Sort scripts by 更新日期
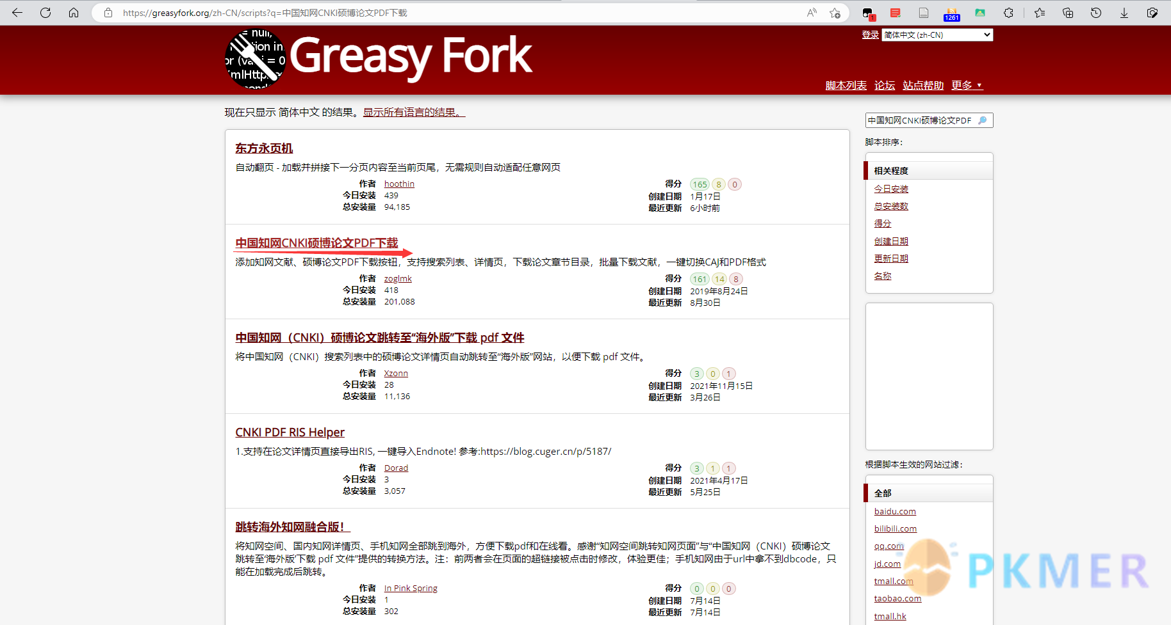The image size is (1171, 625). 891,258
